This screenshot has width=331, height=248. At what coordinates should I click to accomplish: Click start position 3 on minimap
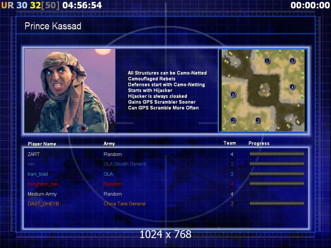point(258,120)
